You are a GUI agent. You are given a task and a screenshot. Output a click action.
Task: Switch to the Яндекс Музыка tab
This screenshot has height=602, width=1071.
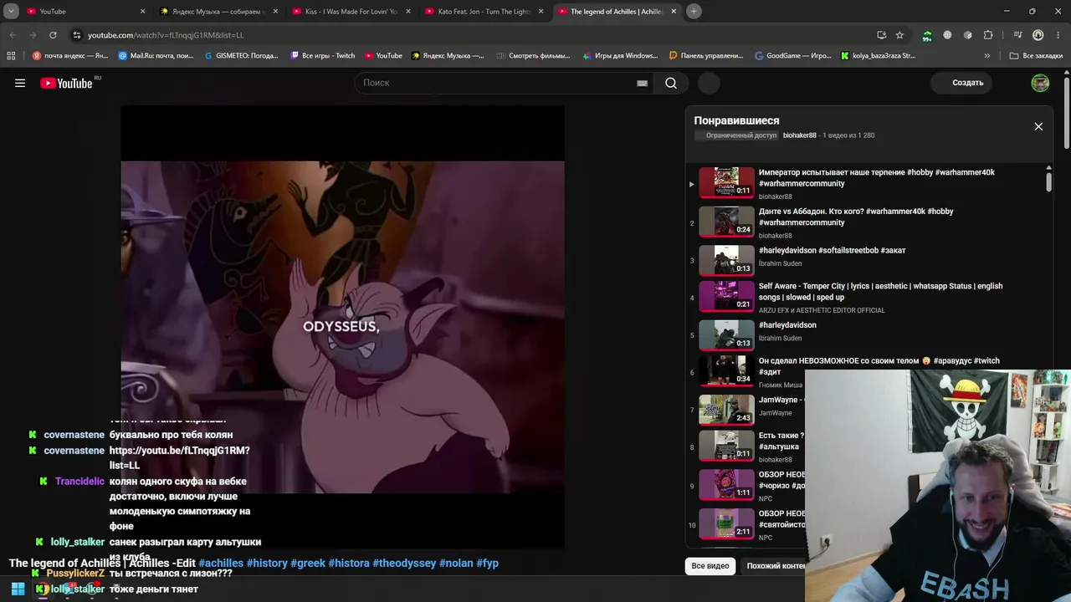pos(219,12)
